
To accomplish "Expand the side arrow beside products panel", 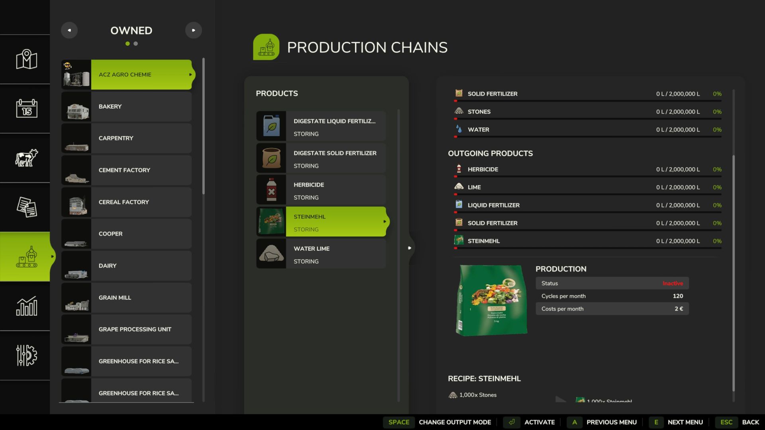I will tap(410, 248).
